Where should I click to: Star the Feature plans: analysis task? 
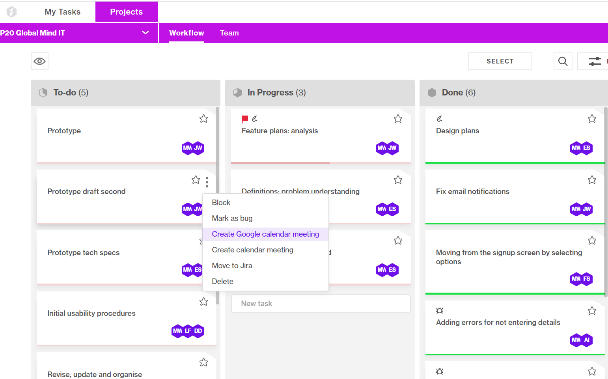tap(398, 119)
